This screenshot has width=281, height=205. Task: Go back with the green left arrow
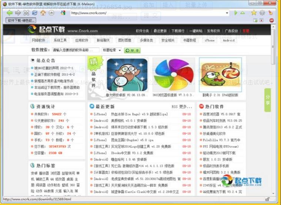10,13
